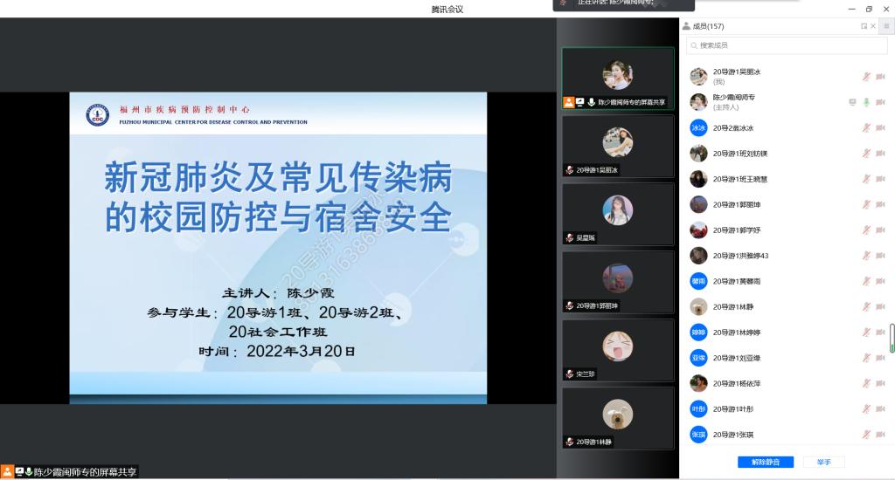Image resolution: width=895 pixels, height=480 pixels.
Task: Click camera icon for 20导游1郭丽坤 in list
Action: 881,204
